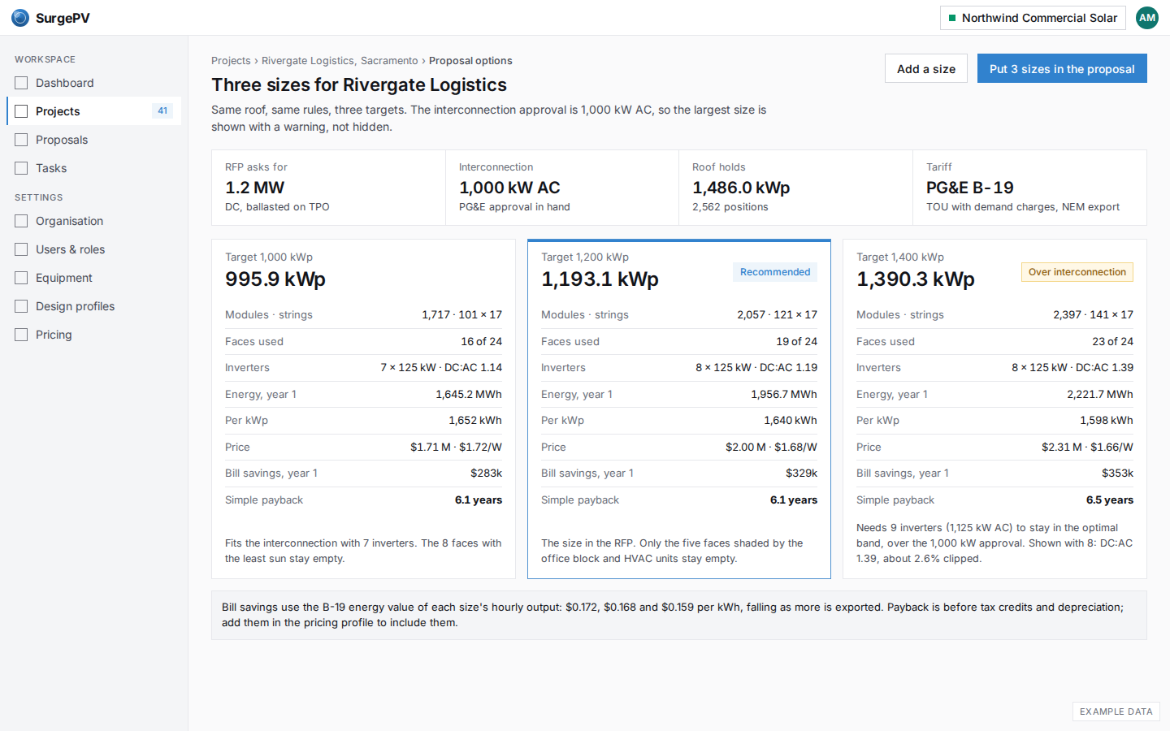The height and width of the screenshot is (731, 1170).
Task: Go to Proposals in the sidebar
Action: 94,140
